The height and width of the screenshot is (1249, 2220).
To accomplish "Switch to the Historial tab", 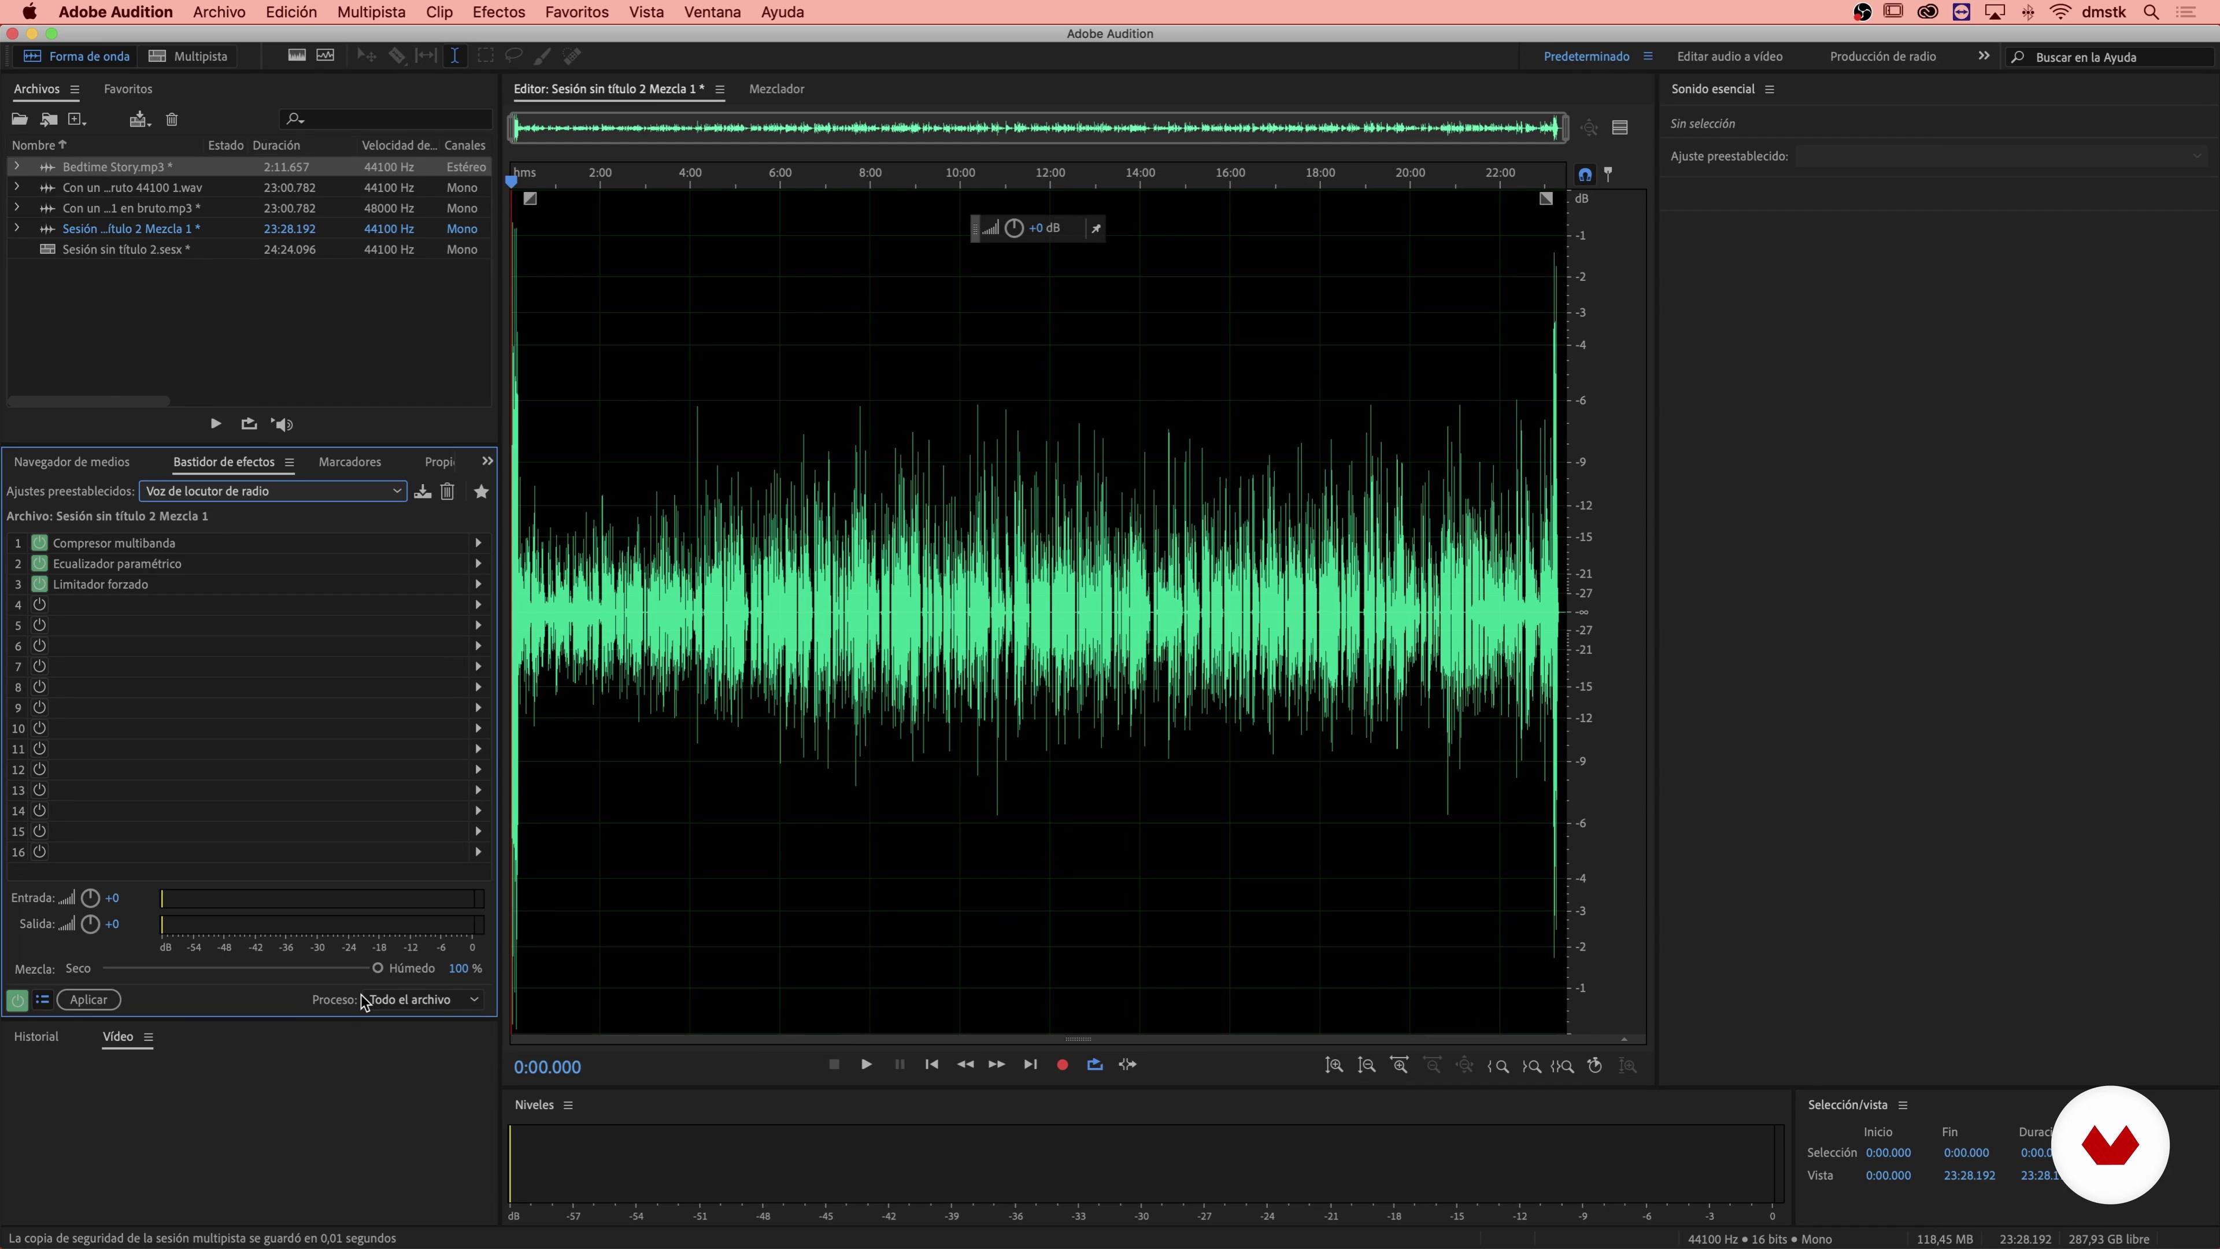I will [36, 1037].
